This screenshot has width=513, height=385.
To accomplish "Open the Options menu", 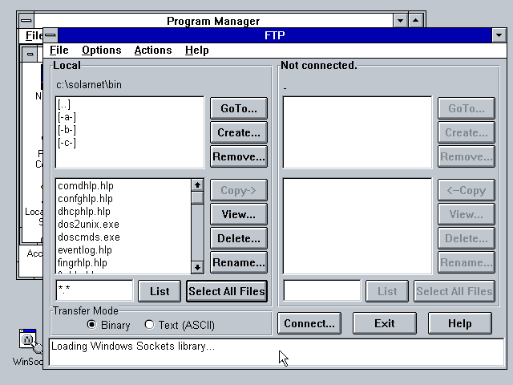I will (102, 50).
